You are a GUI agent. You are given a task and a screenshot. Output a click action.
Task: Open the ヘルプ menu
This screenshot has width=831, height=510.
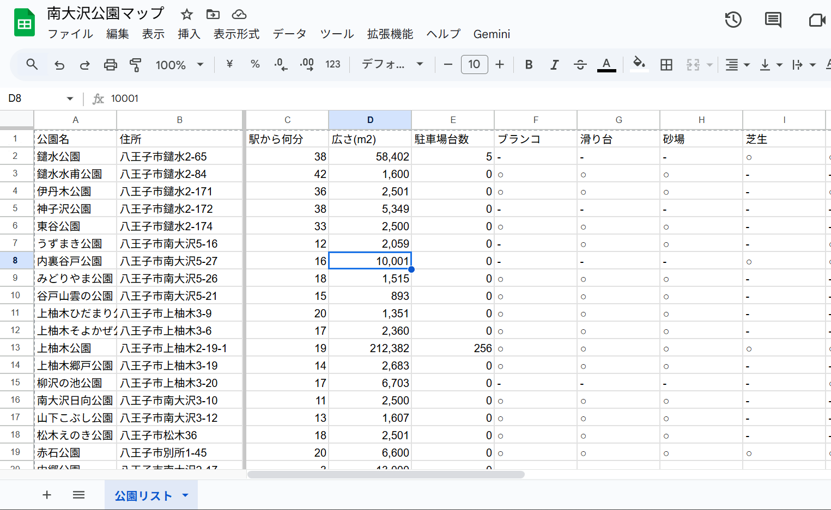(443, 34)
